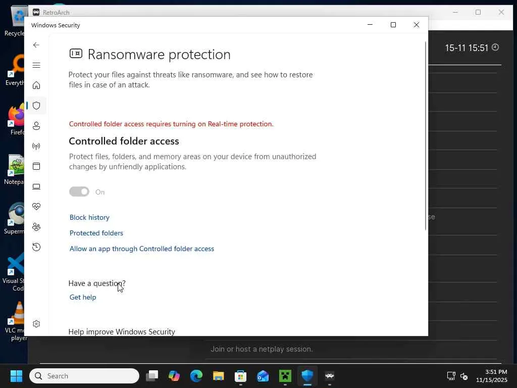Open the Protection history clock icon

click(36, 247)
